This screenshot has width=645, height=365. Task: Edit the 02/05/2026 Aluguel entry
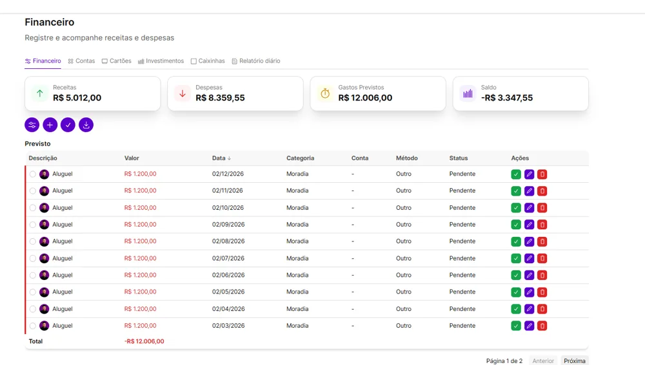[x=529, y=292]
